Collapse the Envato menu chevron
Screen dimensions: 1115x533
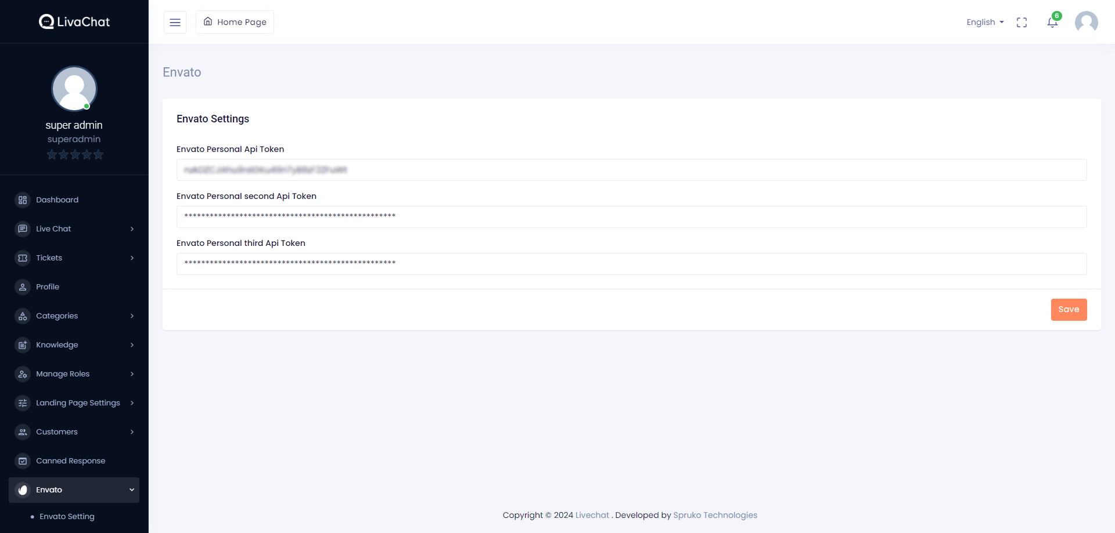[x=132, y=490]
